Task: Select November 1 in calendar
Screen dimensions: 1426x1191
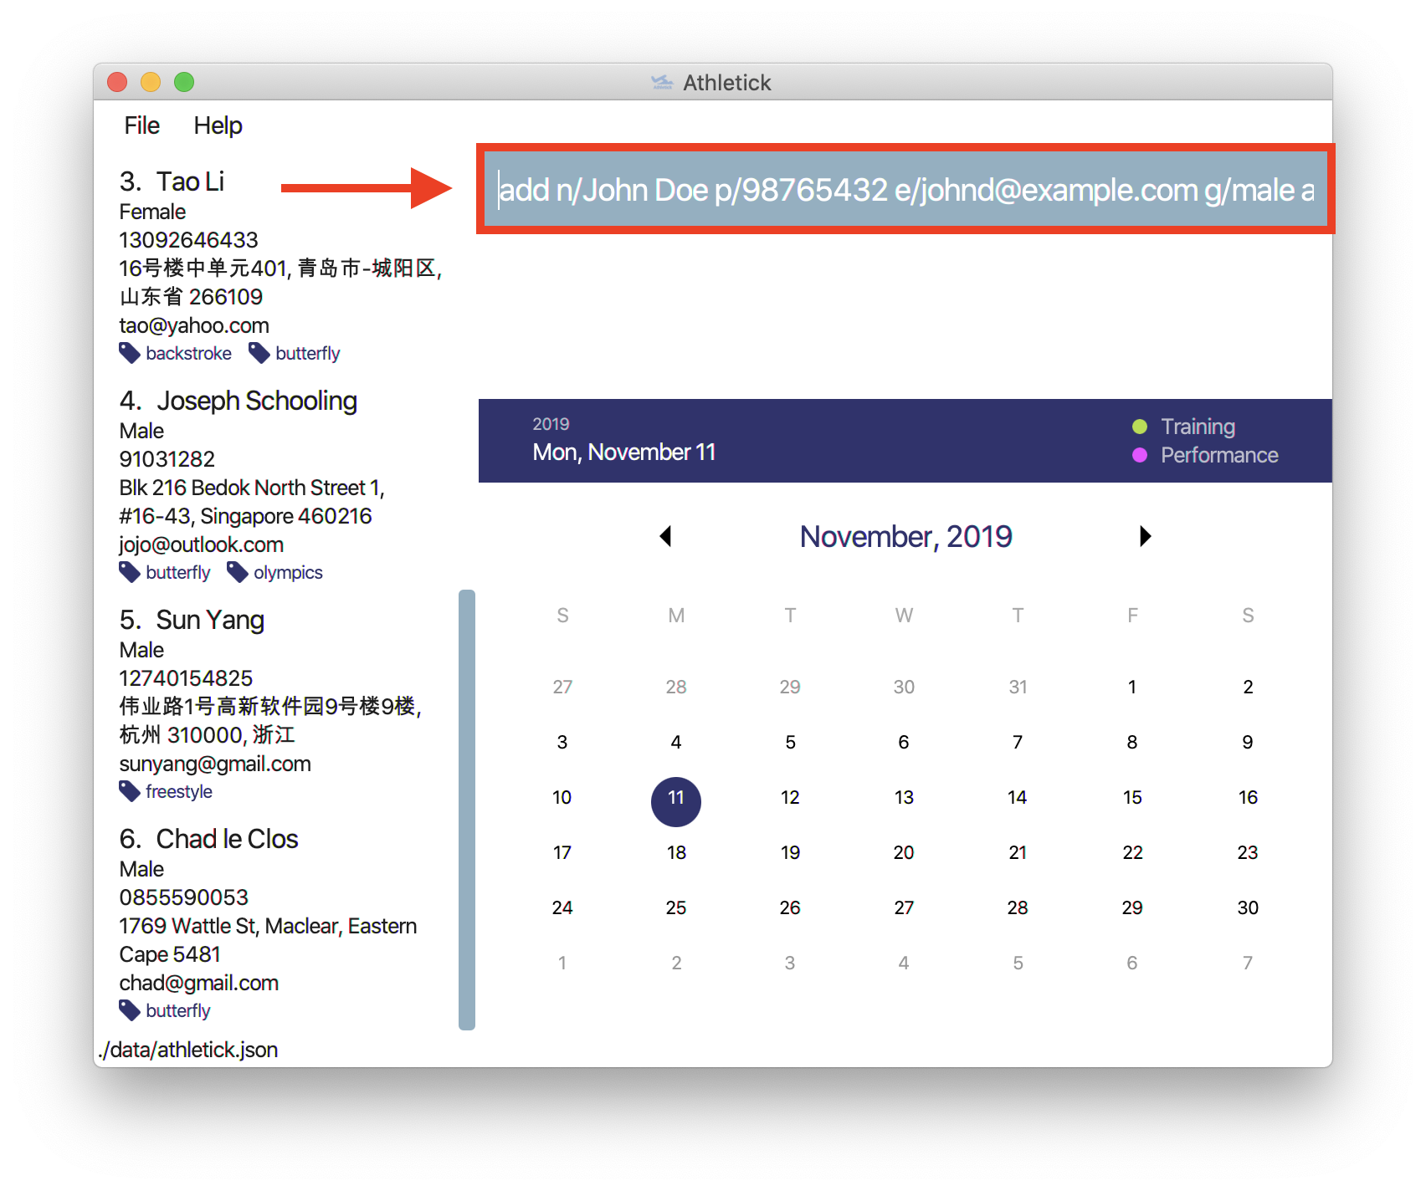Action: (x=1132, y=687)
